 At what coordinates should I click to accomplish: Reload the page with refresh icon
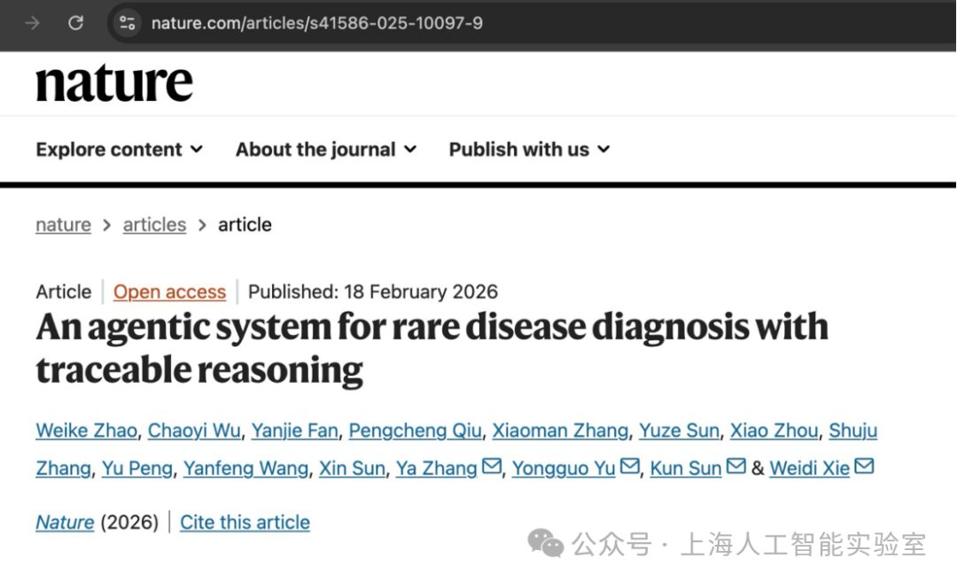pos(76,23)
